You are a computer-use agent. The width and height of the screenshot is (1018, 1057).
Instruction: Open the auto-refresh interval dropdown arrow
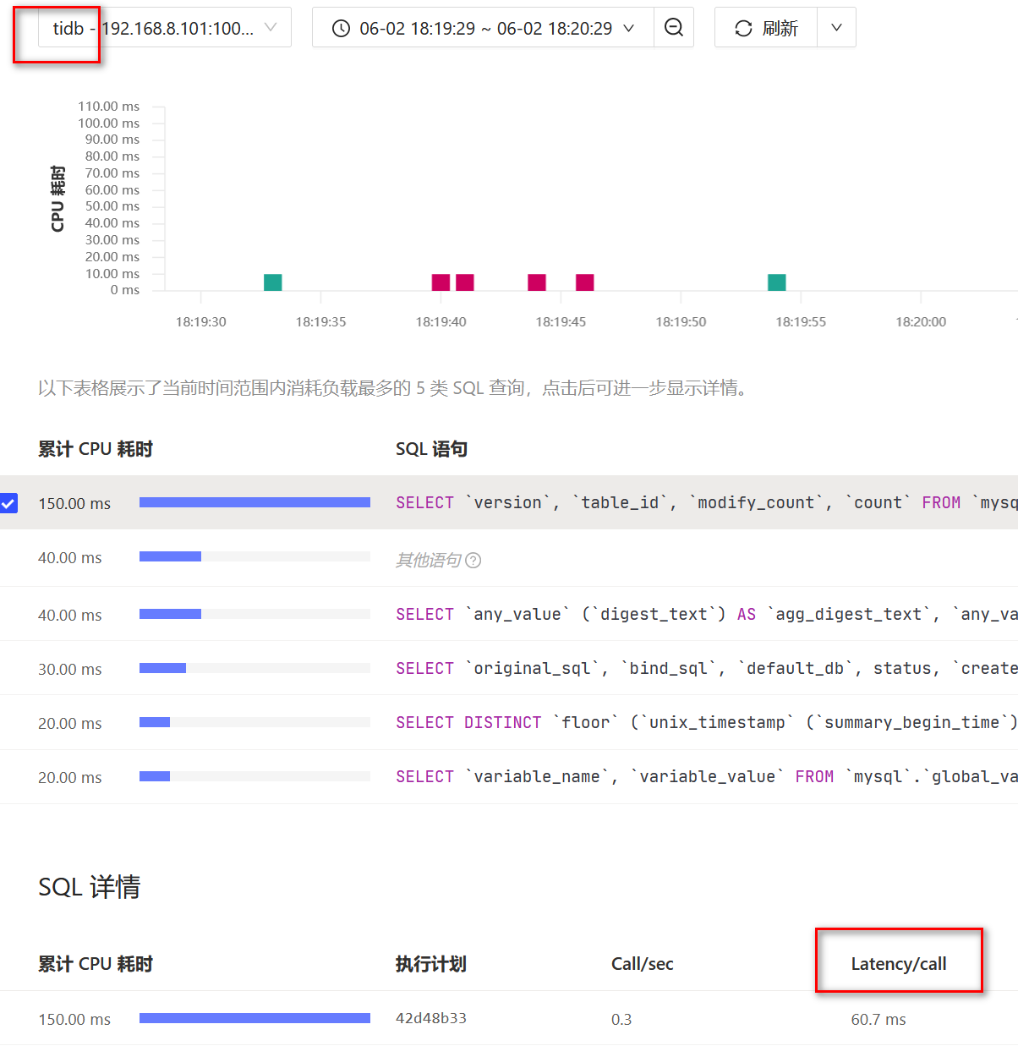click(836, 28)
